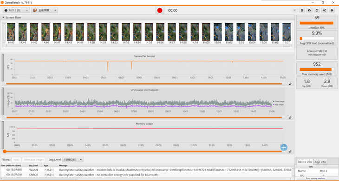Start recording with the red record button
This screenshot has height=181, width=339.
[160, 10]
